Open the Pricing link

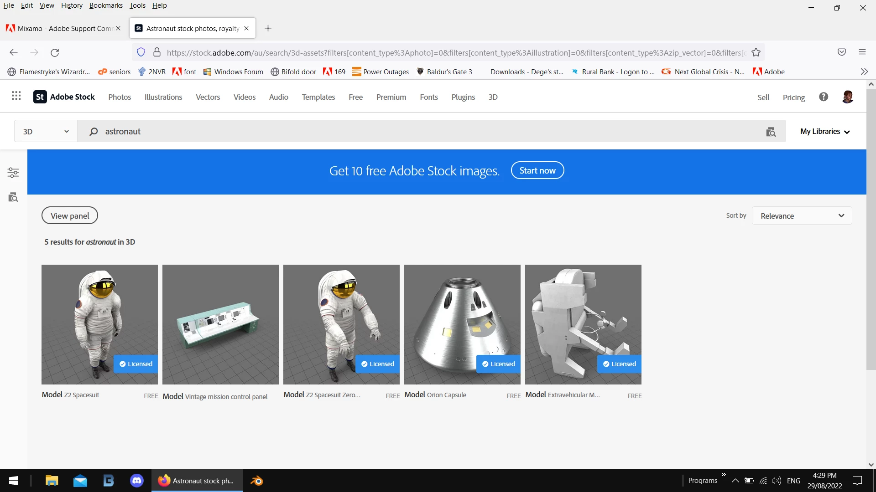coord(793,97)
